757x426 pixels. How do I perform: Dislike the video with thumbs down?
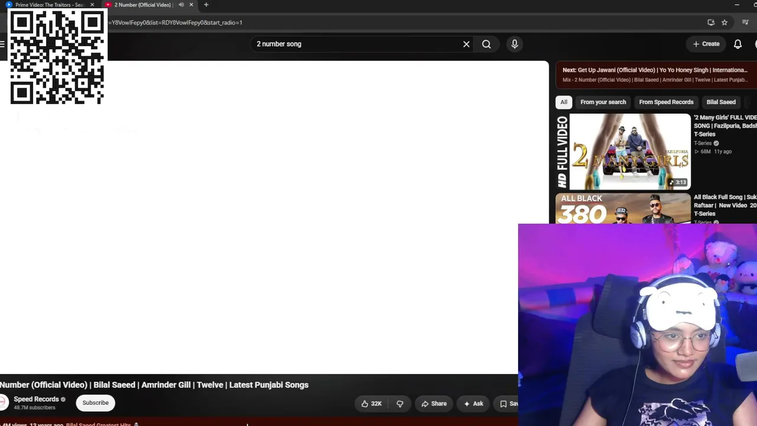tap(400, 404)
